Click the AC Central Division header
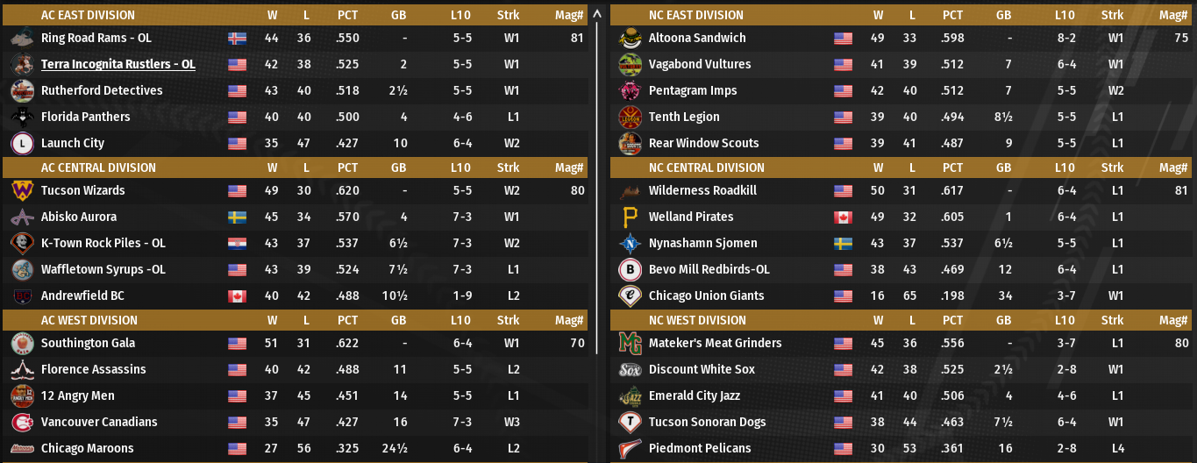 [98, 167]
